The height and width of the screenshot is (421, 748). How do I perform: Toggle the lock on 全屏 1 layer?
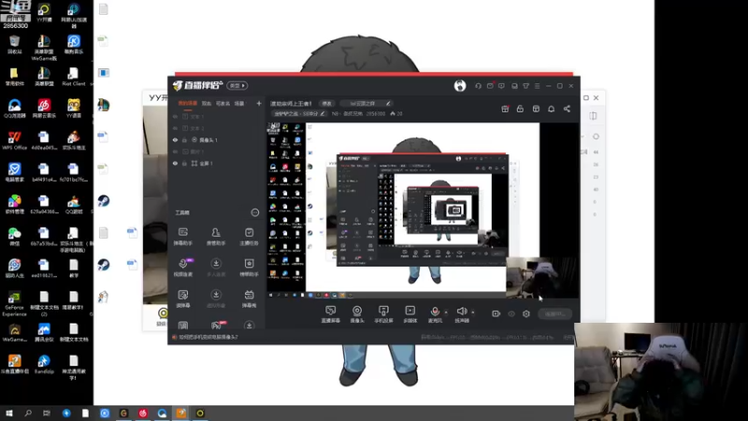click(x=184, y=163)
